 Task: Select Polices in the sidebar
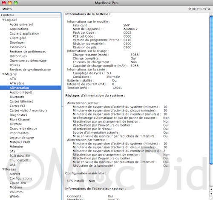pos(15,65)
